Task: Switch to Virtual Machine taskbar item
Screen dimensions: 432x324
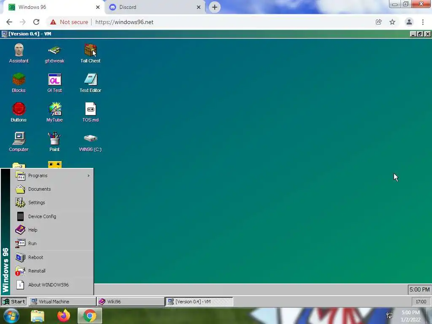Action: click(62, 301)
